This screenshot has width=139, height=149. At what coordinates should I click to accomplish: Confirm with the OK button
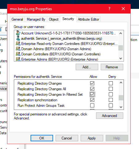click(42, 138)
